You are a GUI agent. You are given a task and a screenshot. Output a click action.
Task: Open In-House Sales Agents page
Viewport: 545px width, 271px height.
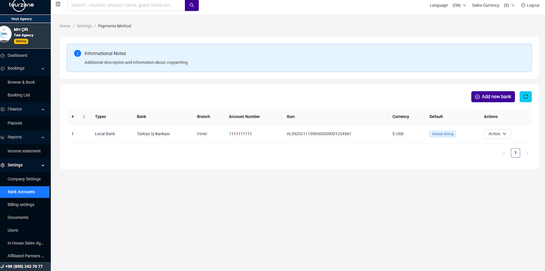[x=26, y=243]
